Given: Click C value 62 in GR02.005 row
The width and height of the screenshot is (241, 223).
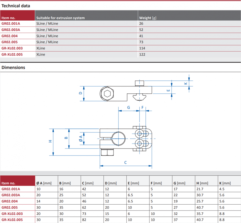Looking at the screenshot, I should [84, 207].
